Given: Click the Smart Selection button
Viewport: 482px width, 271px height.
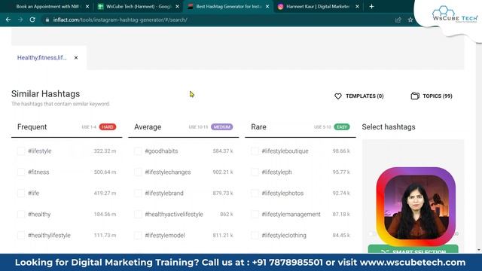Looking at the screenshot, I should click(x=413, y=249).
